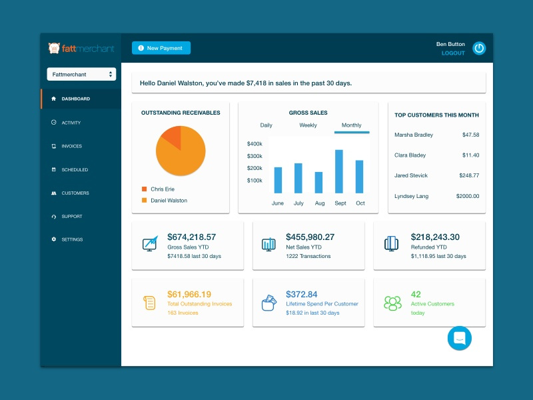Image resolution: width=533 pixels, height=400 pixels.
Task: Click the Chris Erie legend label
Action: pyautogui.click(x=163, y=189)
